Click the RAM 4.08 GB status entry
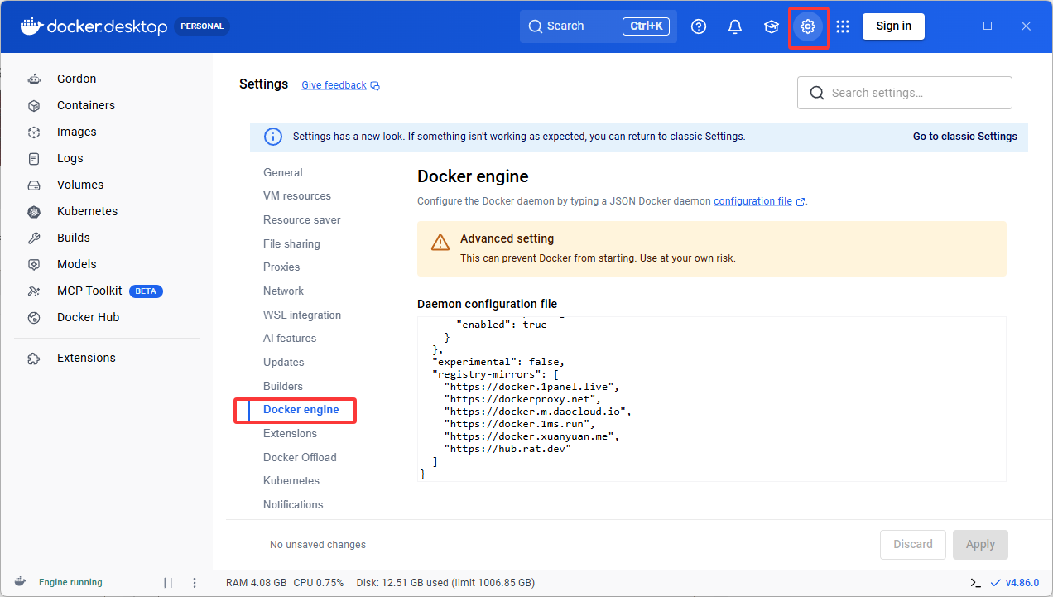Screen dimensions: 1053x597 click(257, 583)
